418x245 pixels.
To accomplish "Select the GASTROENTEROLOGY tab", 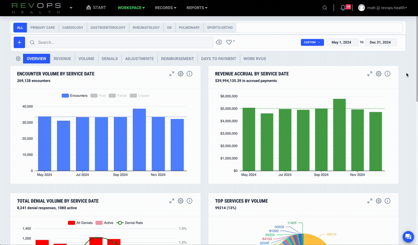I will 108,27.
